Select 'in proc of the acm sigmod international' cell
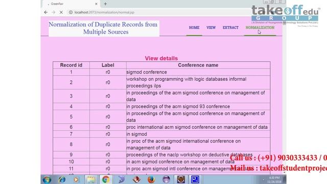 tap(198, 144)
